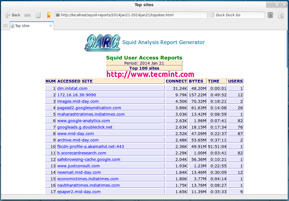The height and width of the screenshot is (201, 289).
Task: Click the 91:51:04 time cell
Action: 217,147
